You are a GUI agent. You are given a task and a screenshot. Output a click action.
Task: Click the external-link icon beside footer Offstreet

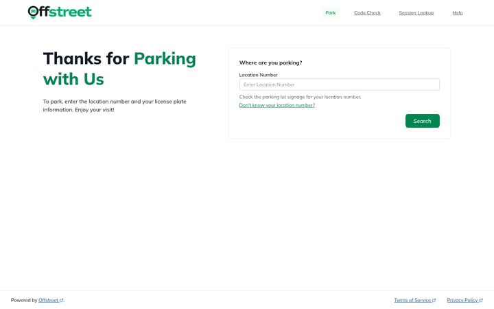click(62, 301)
